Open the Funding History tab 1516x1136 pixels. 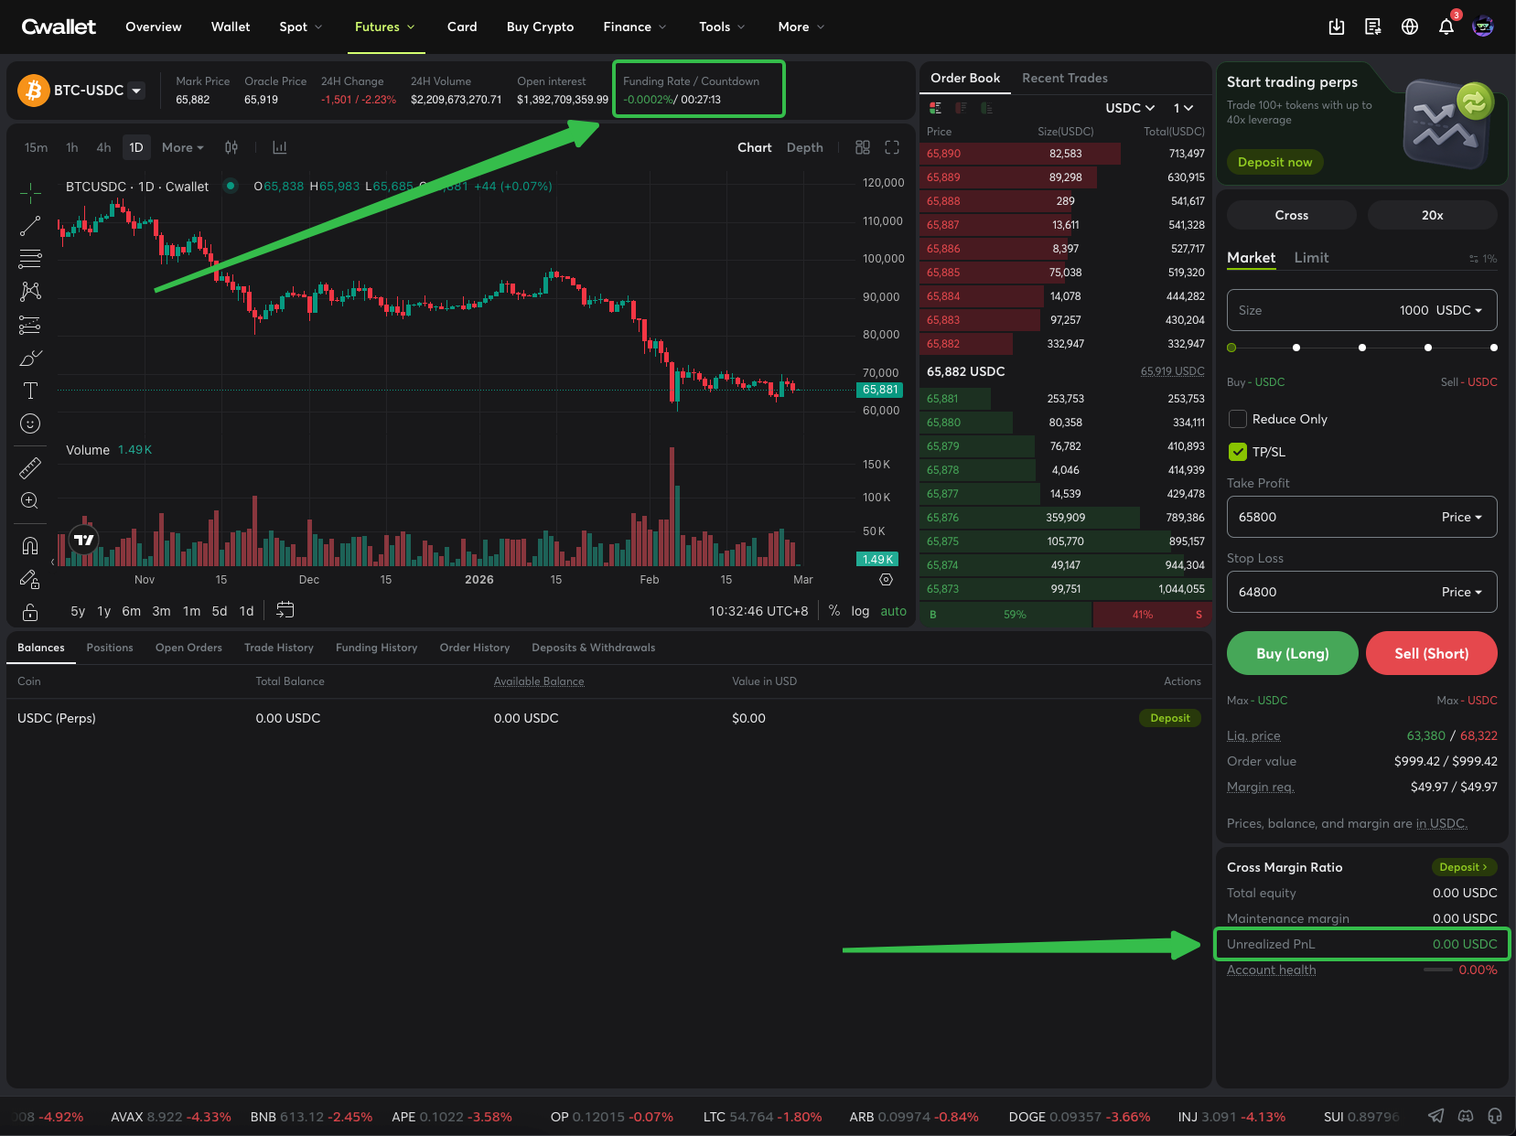pos(376,648)
